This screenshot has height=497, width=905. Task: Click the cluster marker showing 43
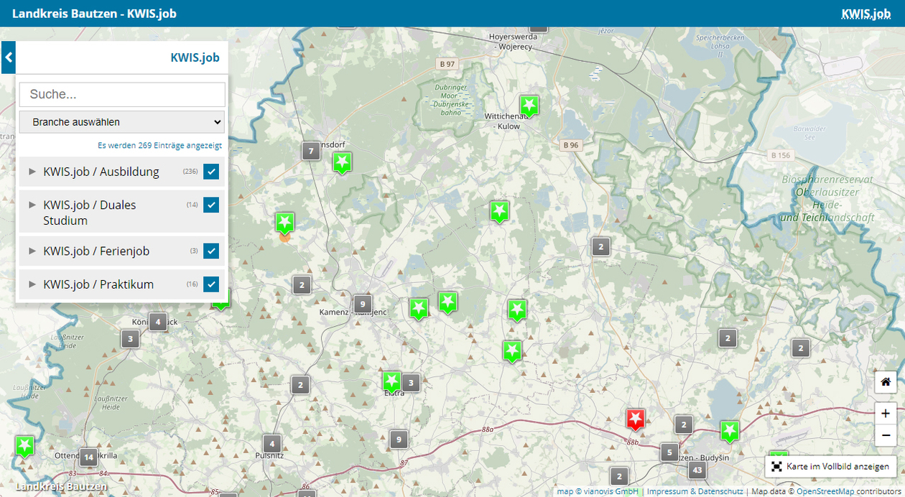click(x=697, y=470)
